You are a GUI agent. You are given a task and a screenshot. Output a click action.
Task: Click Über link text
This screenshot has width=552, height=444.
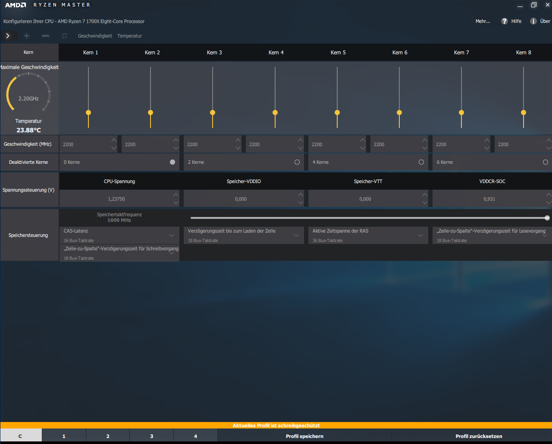[545, 21]
